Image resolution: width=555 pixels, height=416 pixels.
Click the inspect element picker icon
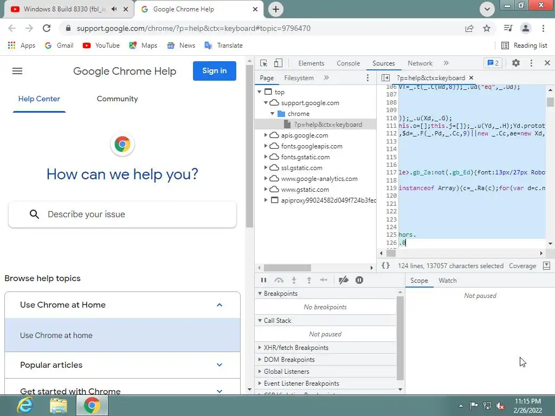click(x=263, y=63)
